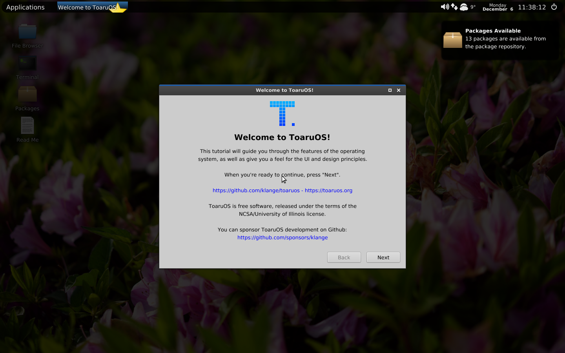This screenshot has height=353, width=565.
Task: Click the Back button in the dialog
Action: [x=344, y=257]
